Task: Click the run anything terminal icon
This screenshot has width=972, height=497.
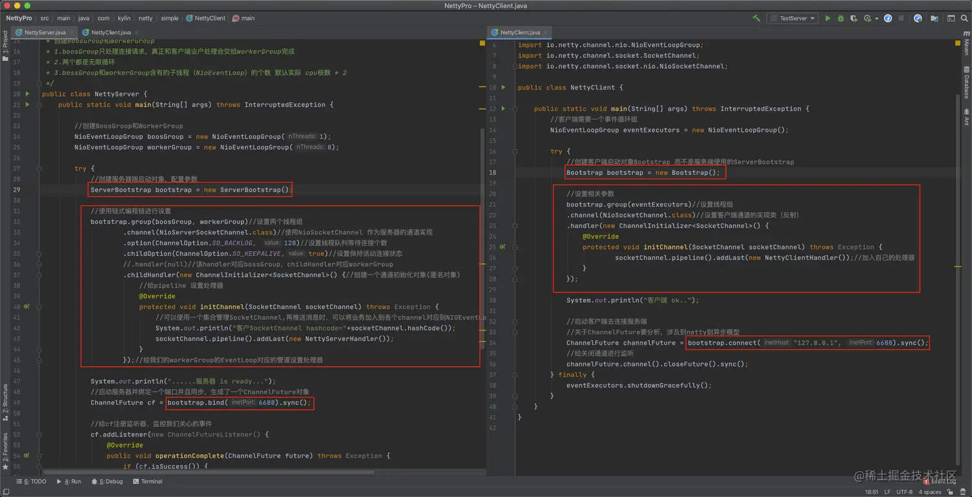Action: pyautogui.click(x=951, y=19)
